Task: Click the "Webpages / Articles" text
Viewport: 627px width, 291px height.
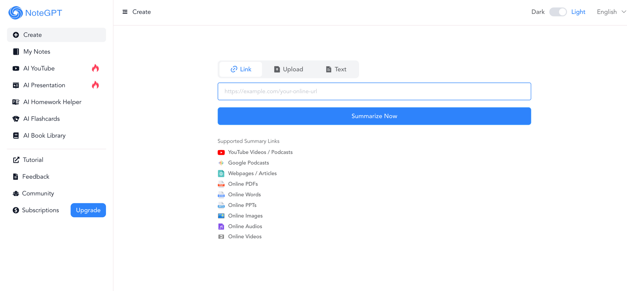Action: click(252, 173)
